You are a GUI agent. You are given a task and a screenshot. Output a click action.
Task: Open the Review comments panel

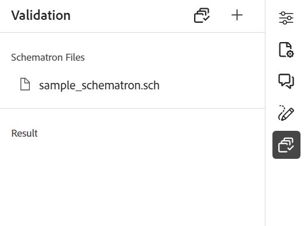coord(286,81)
